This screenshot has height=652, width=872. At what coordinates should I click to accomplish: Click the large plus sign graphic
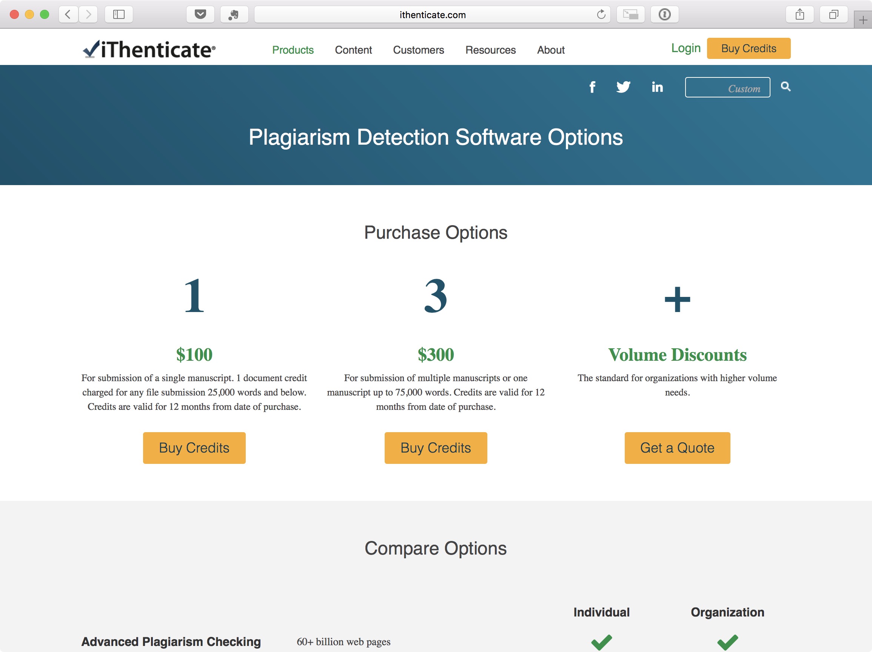tap(677, 300)
